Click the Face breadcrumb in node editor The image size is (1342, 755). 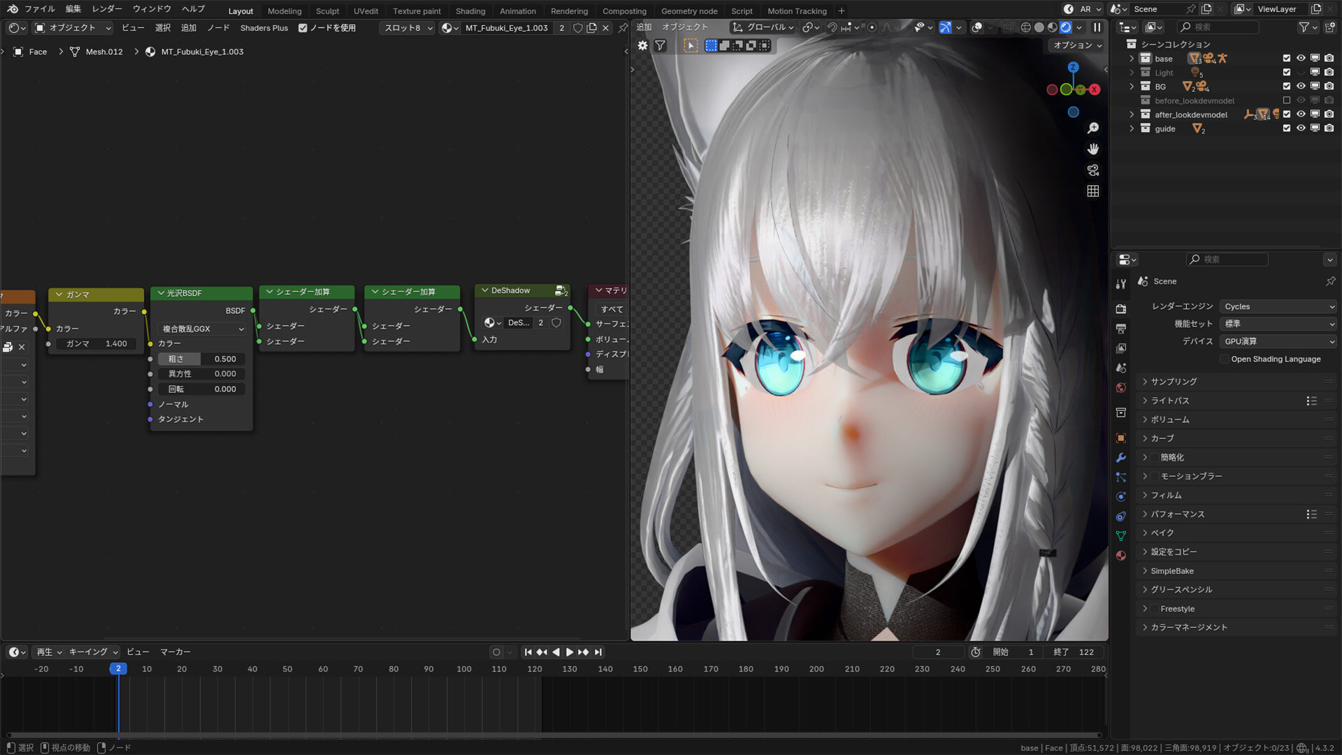point(38,52)
